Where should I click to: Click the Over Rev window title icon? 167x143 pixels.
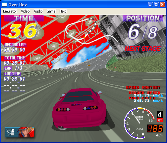[x=4, y=5]
